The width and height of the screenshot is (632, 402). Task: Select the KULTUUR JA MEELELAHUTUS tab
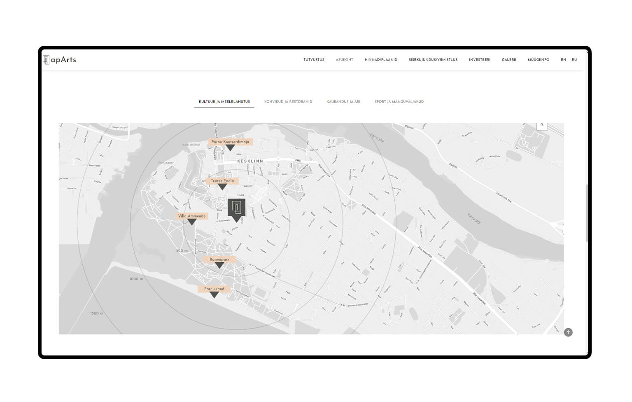[224, 102]
